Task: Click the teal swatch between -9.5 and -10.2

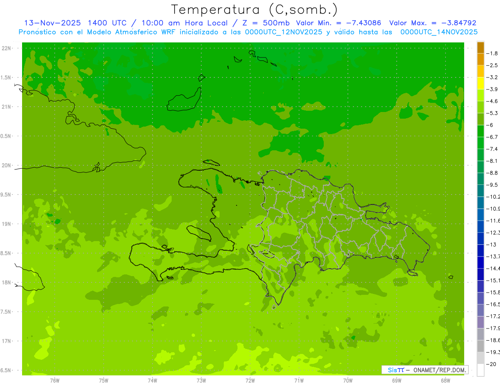Action: click(480, 191)
